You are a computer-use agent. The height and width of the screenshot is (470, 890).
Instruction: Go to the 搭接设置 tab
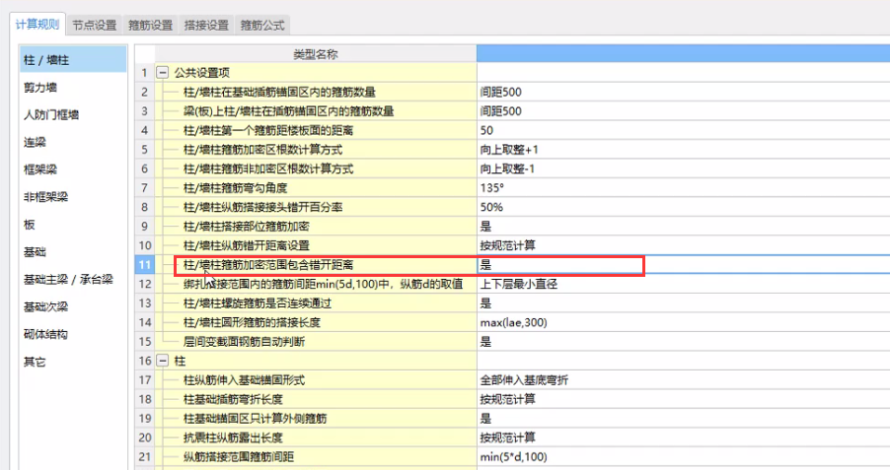click(206, 25)
